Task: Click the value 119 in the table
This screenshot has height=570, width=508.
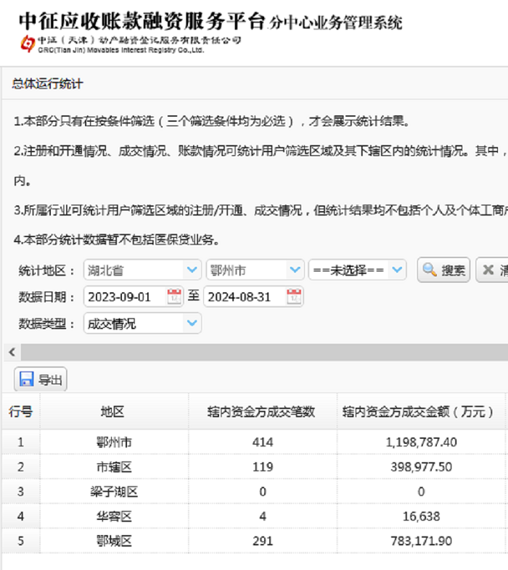Action: pyautogui.click(x=263, y=467)
